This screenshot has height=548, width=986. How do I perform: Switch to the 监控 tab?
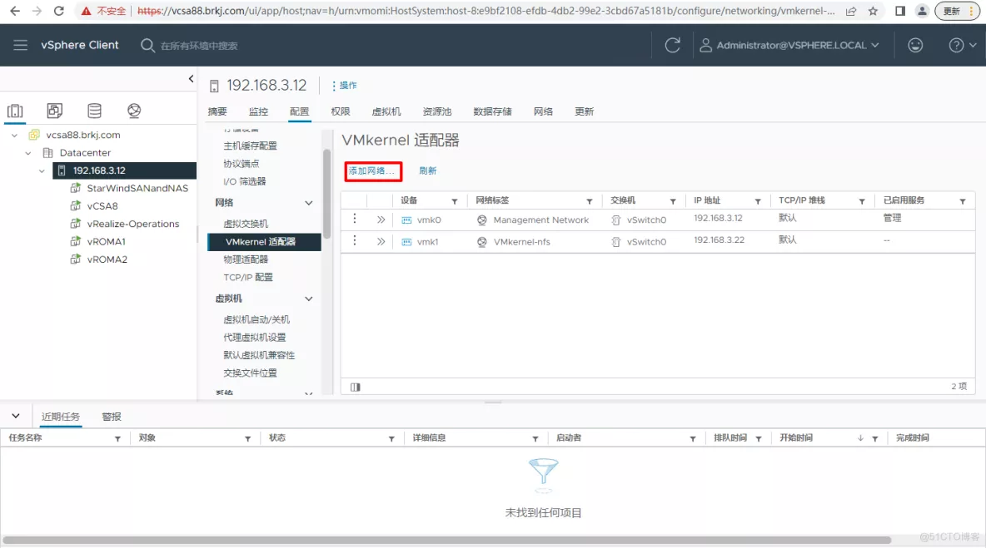pyautogui.click(x=258, y=111)
